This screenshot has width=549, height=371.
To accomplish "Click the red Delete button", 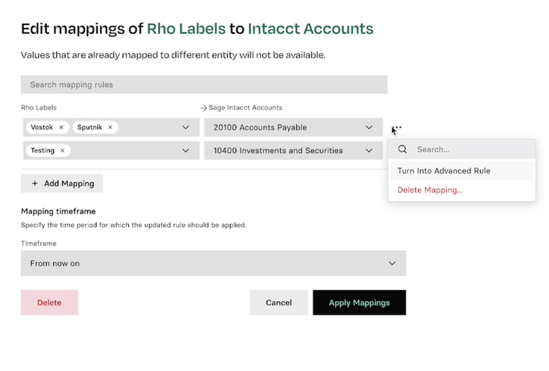I will click(49, 303).
